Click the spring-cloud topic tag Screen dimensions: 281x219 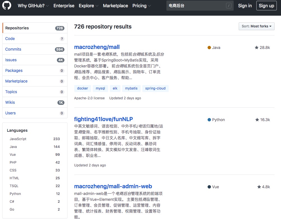[155, 88]
